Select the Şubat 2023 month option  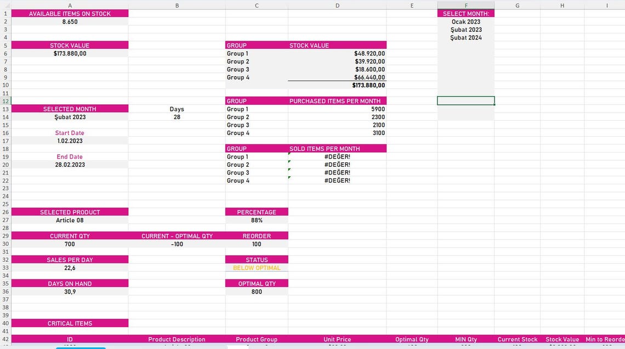pos(465,30)
